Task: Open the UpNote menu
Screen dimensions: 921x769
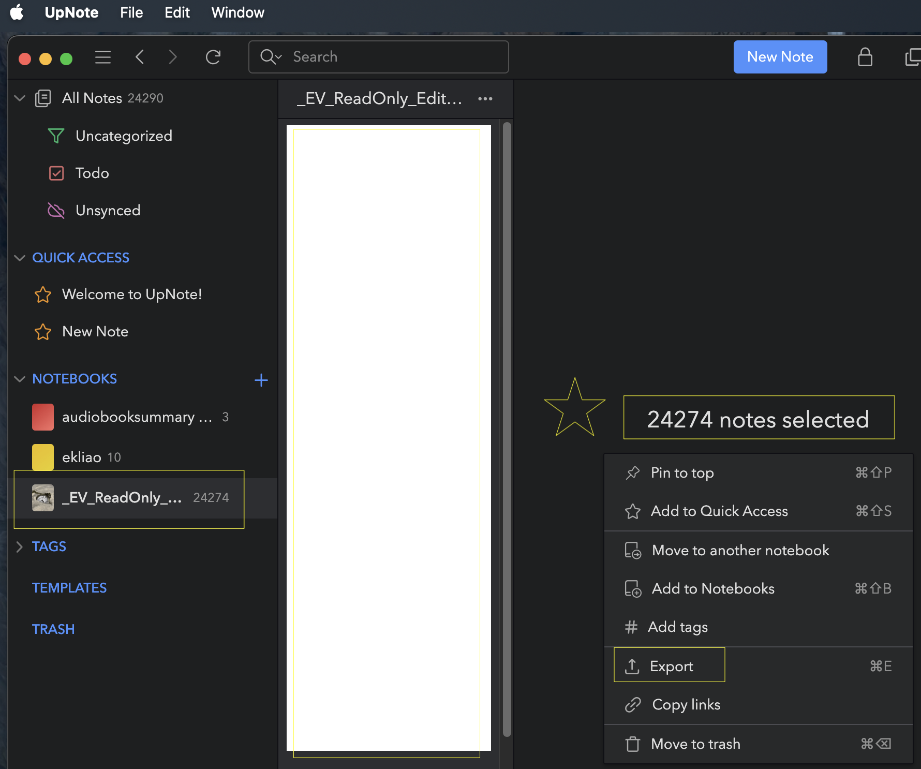Action: tap(71, 12)
